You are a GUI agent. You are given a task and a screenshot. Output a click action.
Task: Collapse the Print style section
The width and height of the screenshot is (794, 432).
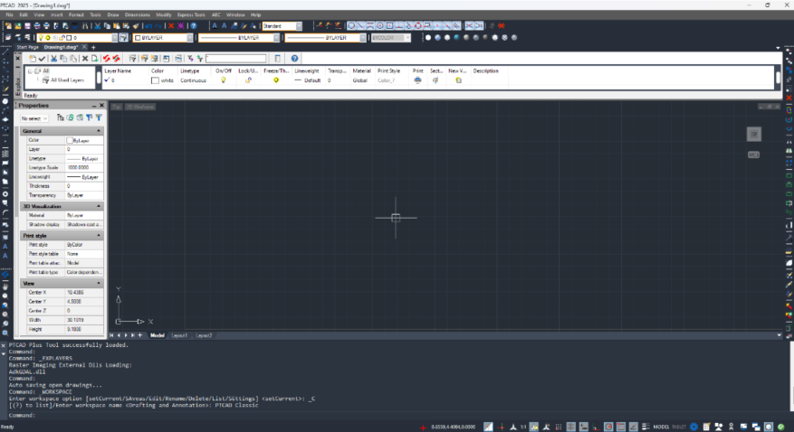tap(99, 236)
